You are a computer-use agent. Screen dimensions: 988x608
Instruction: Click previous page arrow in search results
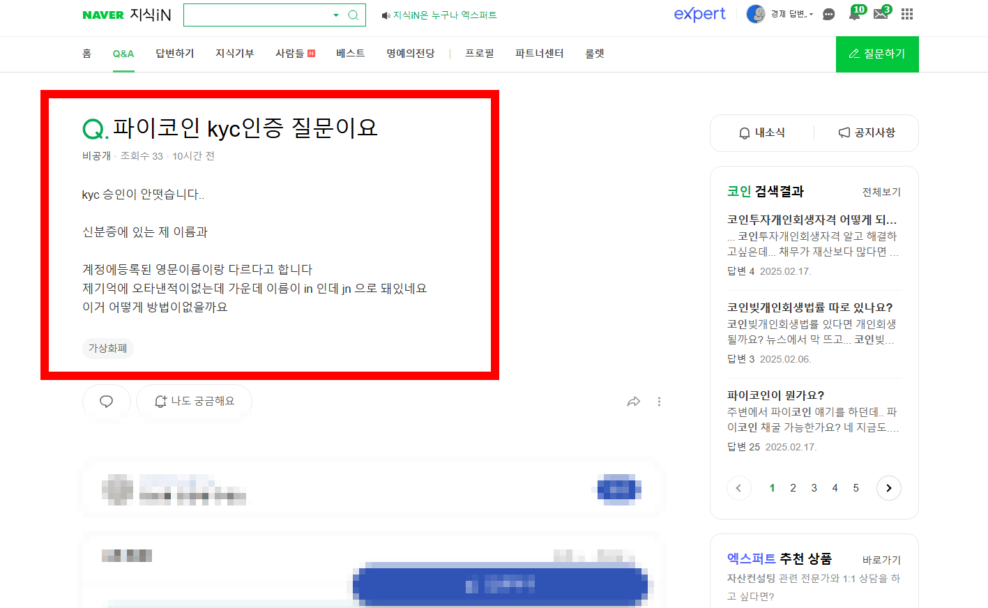[x=739, y=488]
